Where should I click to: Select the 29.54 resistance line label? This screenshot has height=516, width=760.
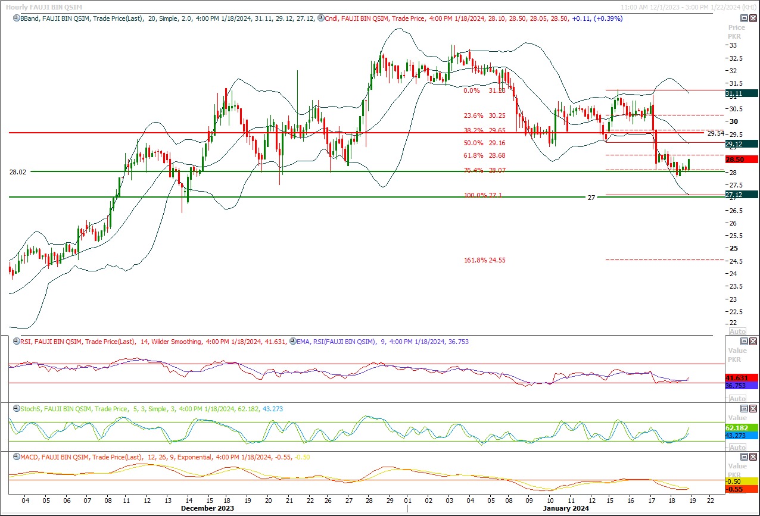click(715, 134)
